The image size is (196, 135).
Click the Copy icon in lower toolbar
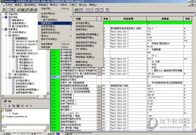click(14, 106)
